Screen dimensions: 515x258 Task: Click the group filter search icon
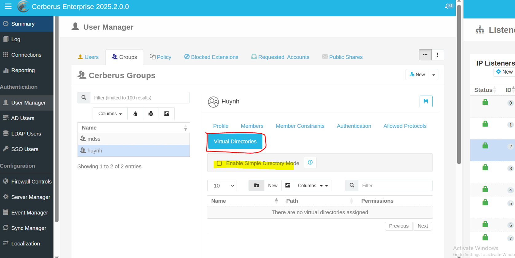click(x=84, y=98)
